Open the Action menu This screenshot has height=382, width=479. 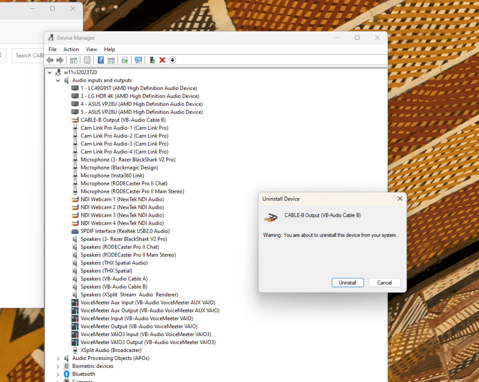tap(71, 49)
